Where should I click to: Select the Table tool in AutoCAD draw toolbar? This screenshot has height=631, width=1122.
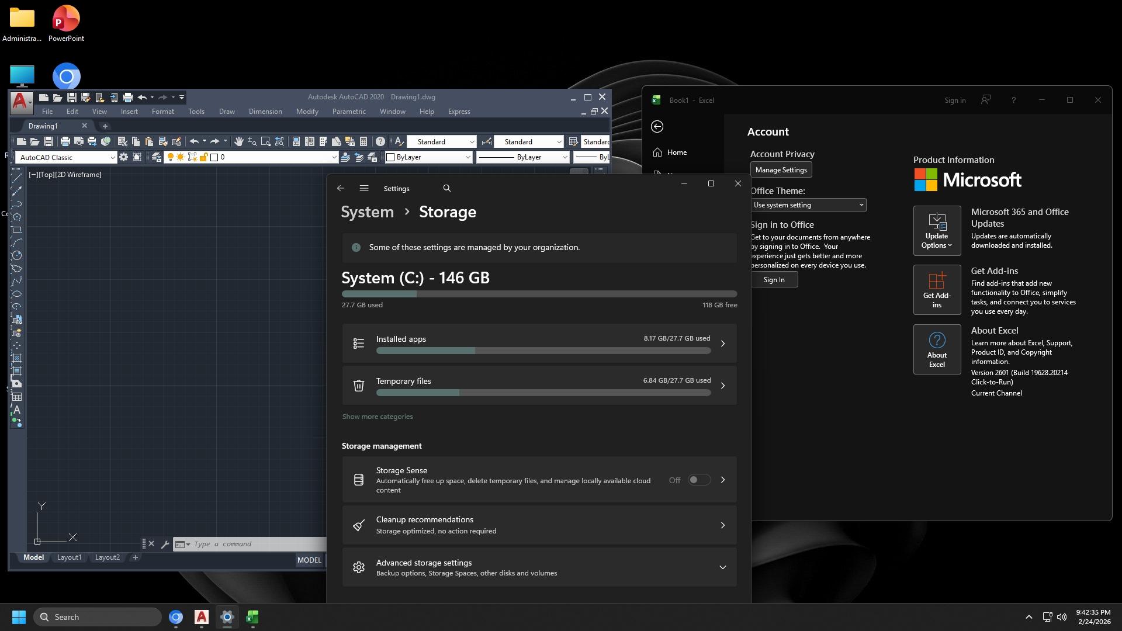17,397
